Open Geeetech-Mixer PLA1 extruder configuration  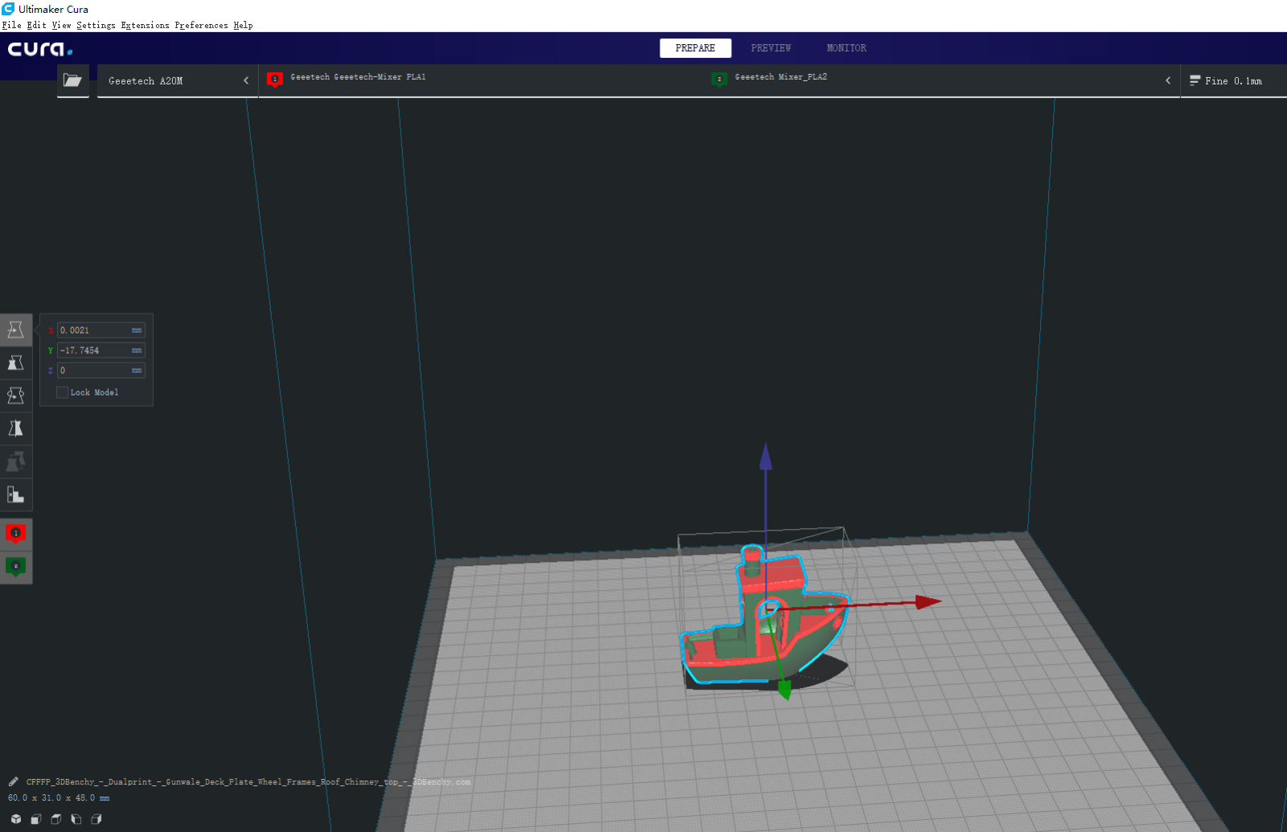(358, 77)
